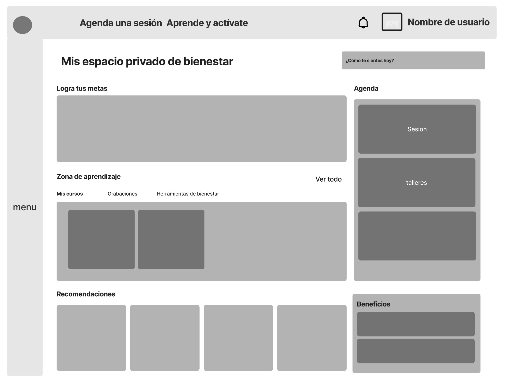Viewport: 520px width, 380px height.
Task: Open the first course card in Mis cursos
Action: (101, 239)
